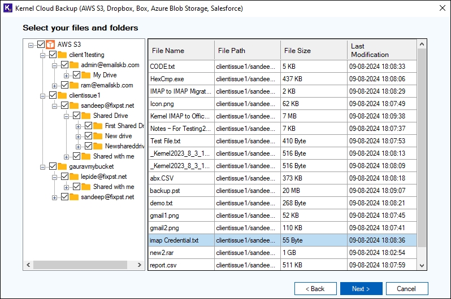Select the imap Credential.txt row
The image size is (451, 299).
coord(283,240)
